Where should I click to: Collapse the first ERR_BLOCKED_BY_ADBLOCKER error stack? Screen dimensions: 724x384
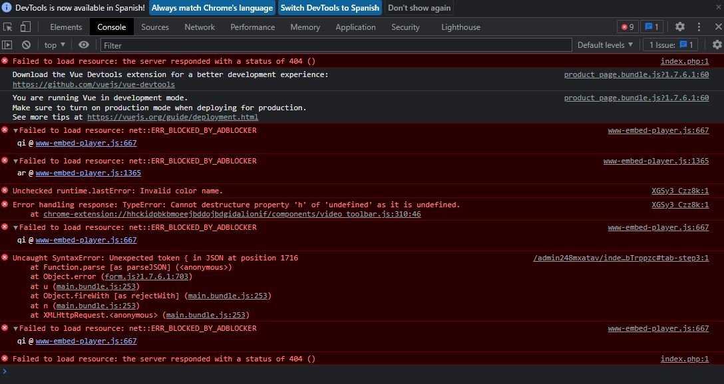pos(16,131)
